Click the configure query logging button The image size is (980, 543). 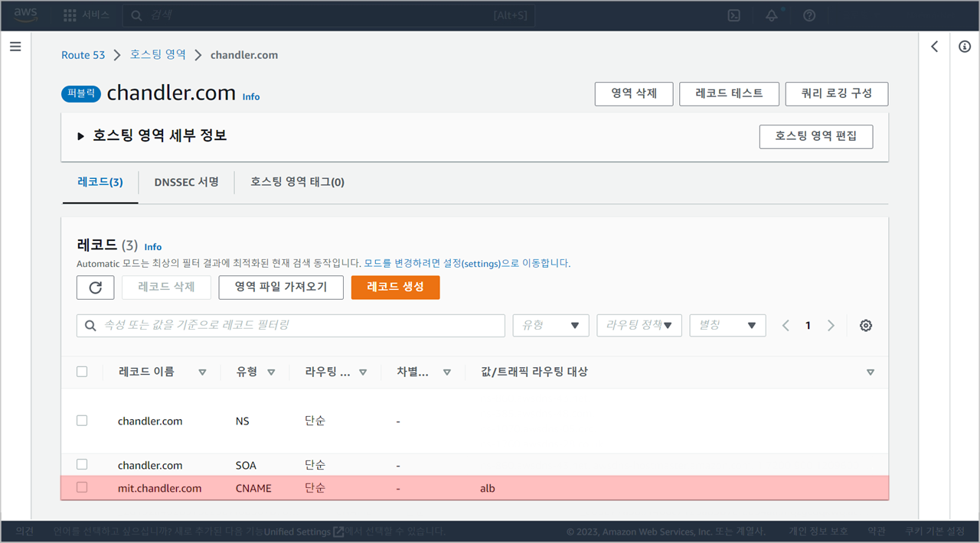pos(837,93)
